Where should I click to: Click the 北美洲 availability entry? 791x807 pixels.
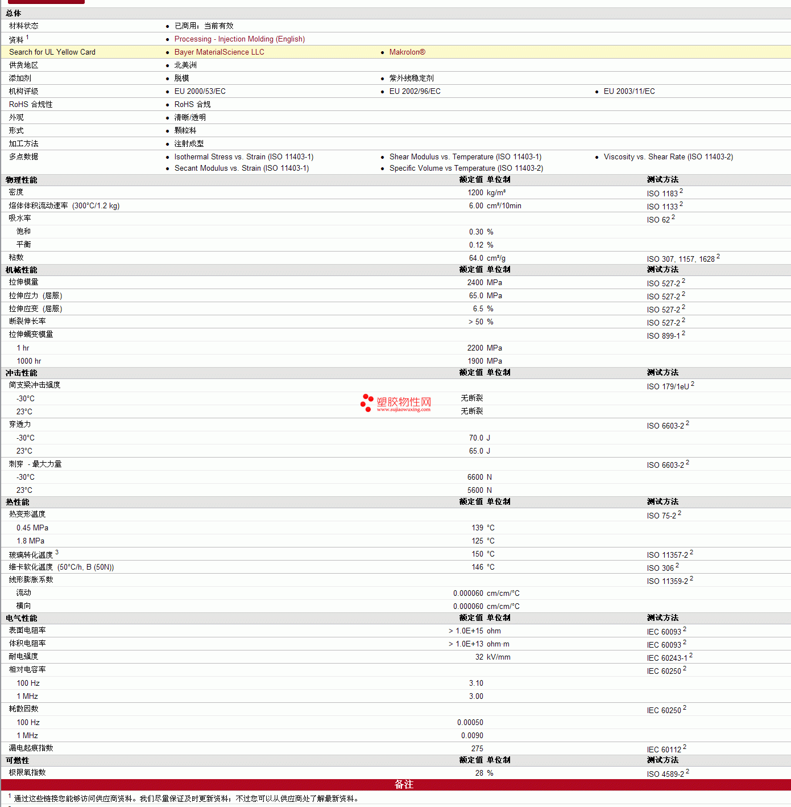pos(185,65)
